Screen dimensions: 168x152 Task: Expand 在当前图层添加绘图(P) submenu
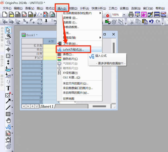pyautogui.click(x=79, y=13)
